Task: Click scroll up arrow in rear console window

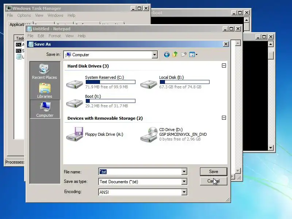Action: tap(246, 20)
